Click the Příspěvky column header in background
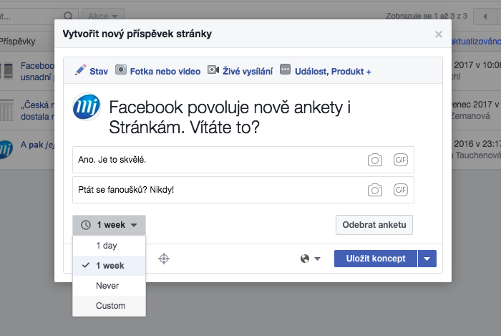 tap(18, 42)
